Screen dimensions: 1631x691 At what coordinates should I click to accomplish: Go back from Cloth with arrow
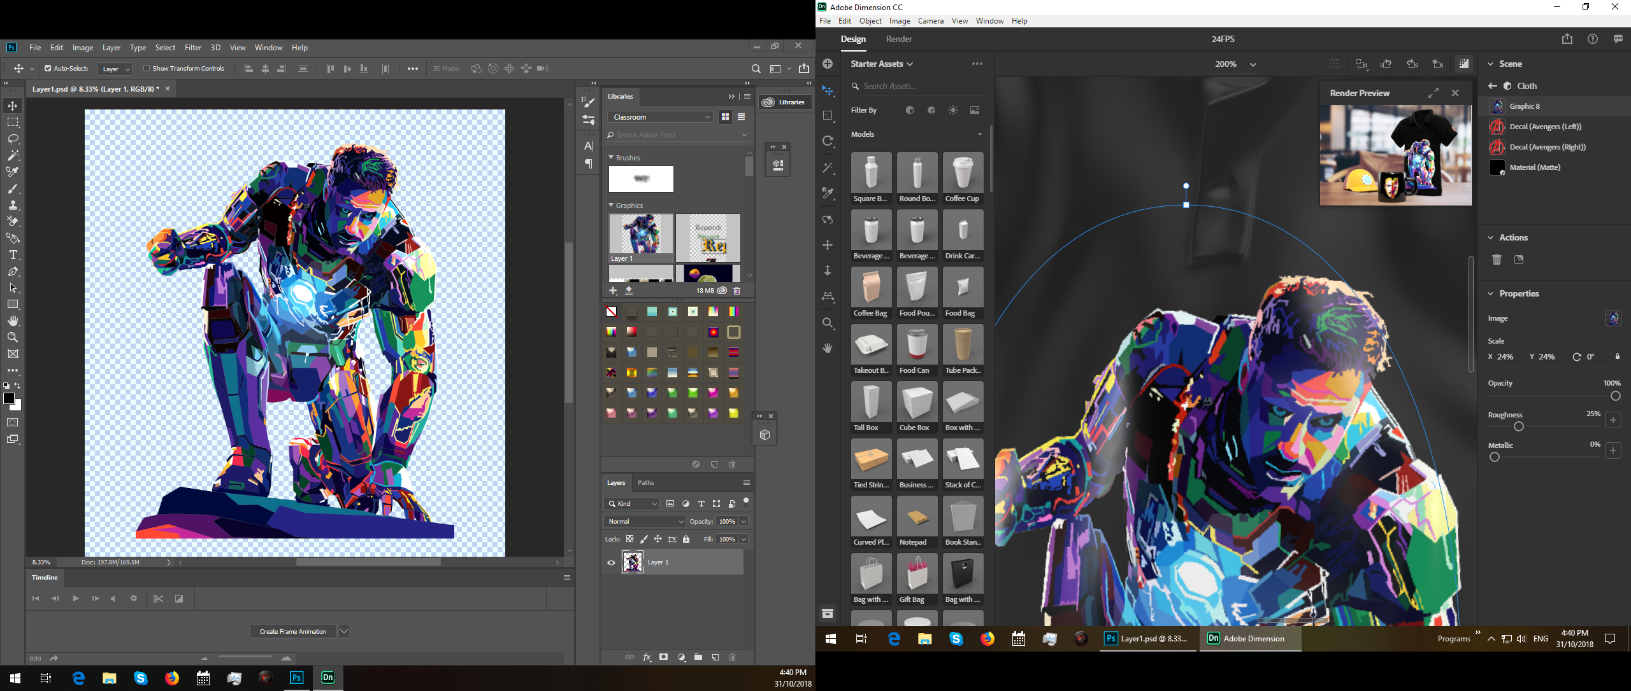[x=1492, y=86]
